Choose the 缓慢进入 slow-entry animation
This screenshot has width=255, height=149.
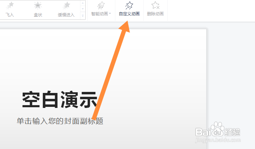pos(66,9)
